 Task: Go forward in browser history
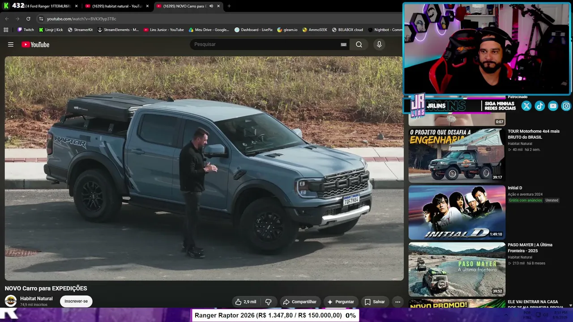17,19
